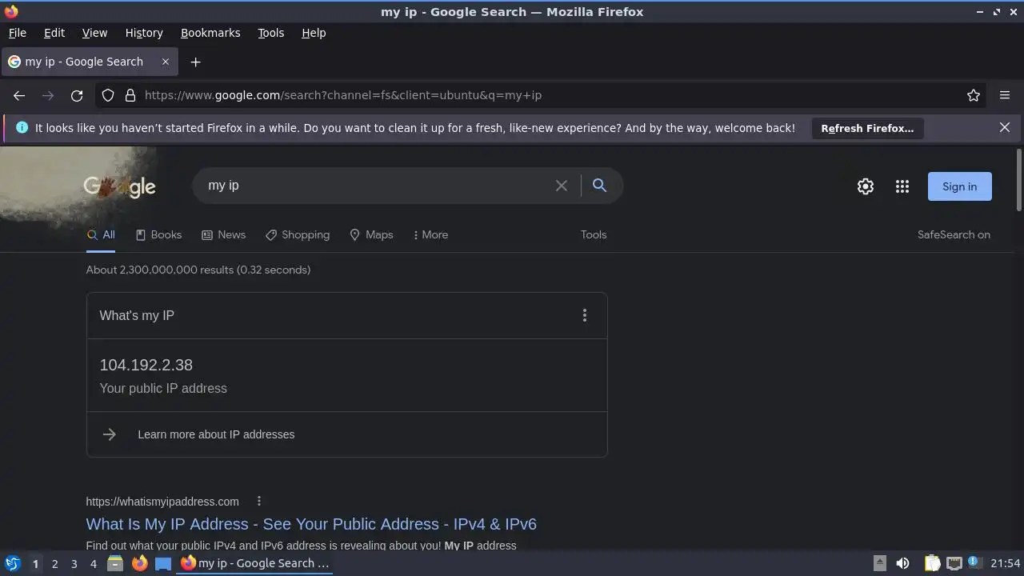Image resolution: width=1024 pixels, height=576 pixels.
Task: Open SafeSearch on settings
Action: click(954, 234)
